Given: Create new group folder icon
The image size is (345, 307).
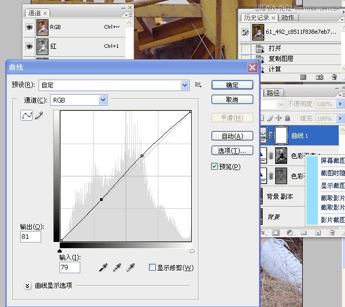Looking at the screenshot, I should click(x=304, y=233).
